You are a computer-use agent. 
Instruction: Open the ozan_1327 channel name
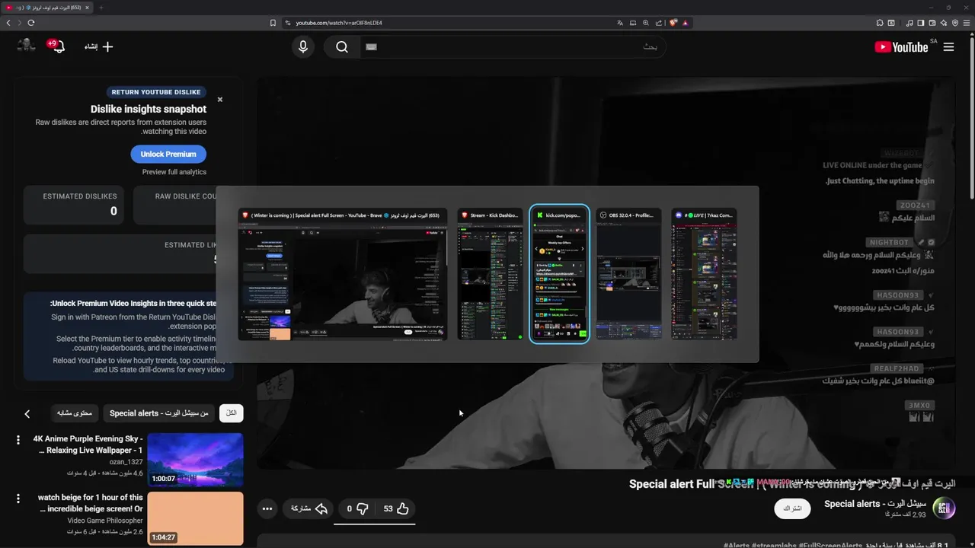pos(126,462)
